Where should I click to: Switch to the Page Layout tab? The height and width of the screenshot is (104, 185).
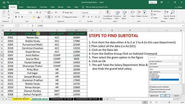pyautogui.click(x=32, y=7)
